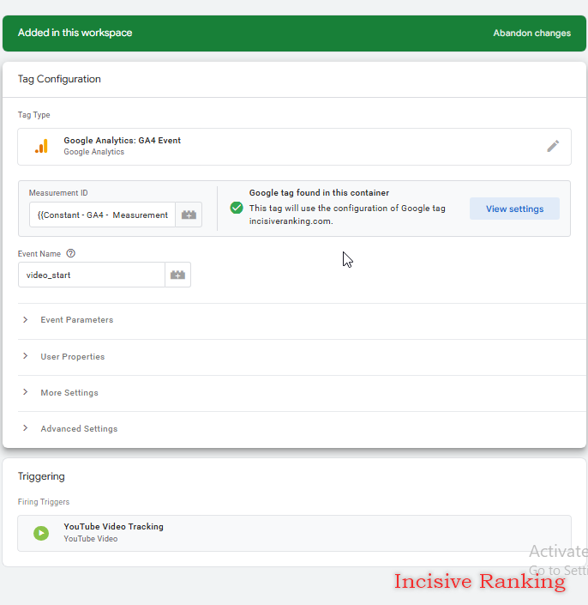Click the incisiveranking.com tag text
Screen dimensions: 588x605
point(291,221)
